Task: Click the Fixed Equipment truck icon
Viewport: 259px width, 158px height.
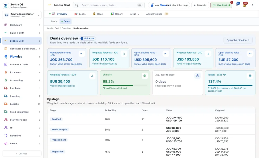Action: 6,112
